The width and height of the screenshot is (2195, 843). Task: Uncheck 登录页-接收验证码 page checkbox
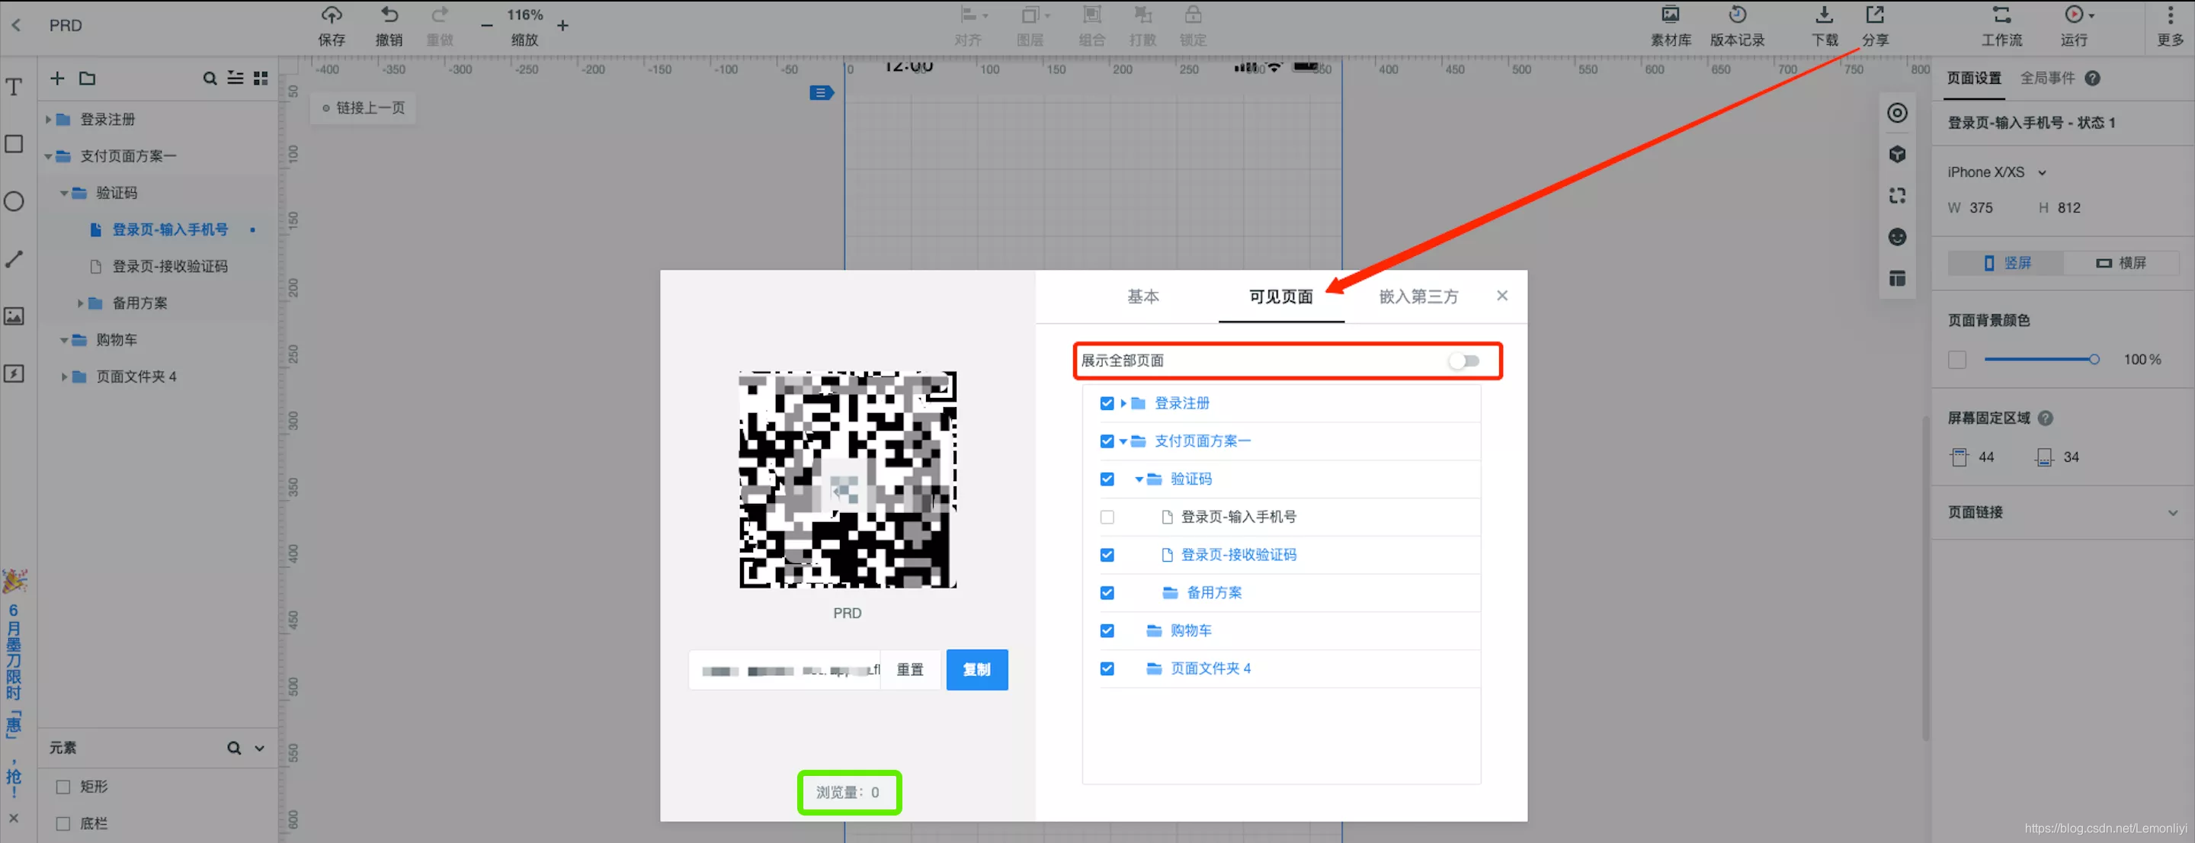pyautogui.click(x=1107, y=555)
